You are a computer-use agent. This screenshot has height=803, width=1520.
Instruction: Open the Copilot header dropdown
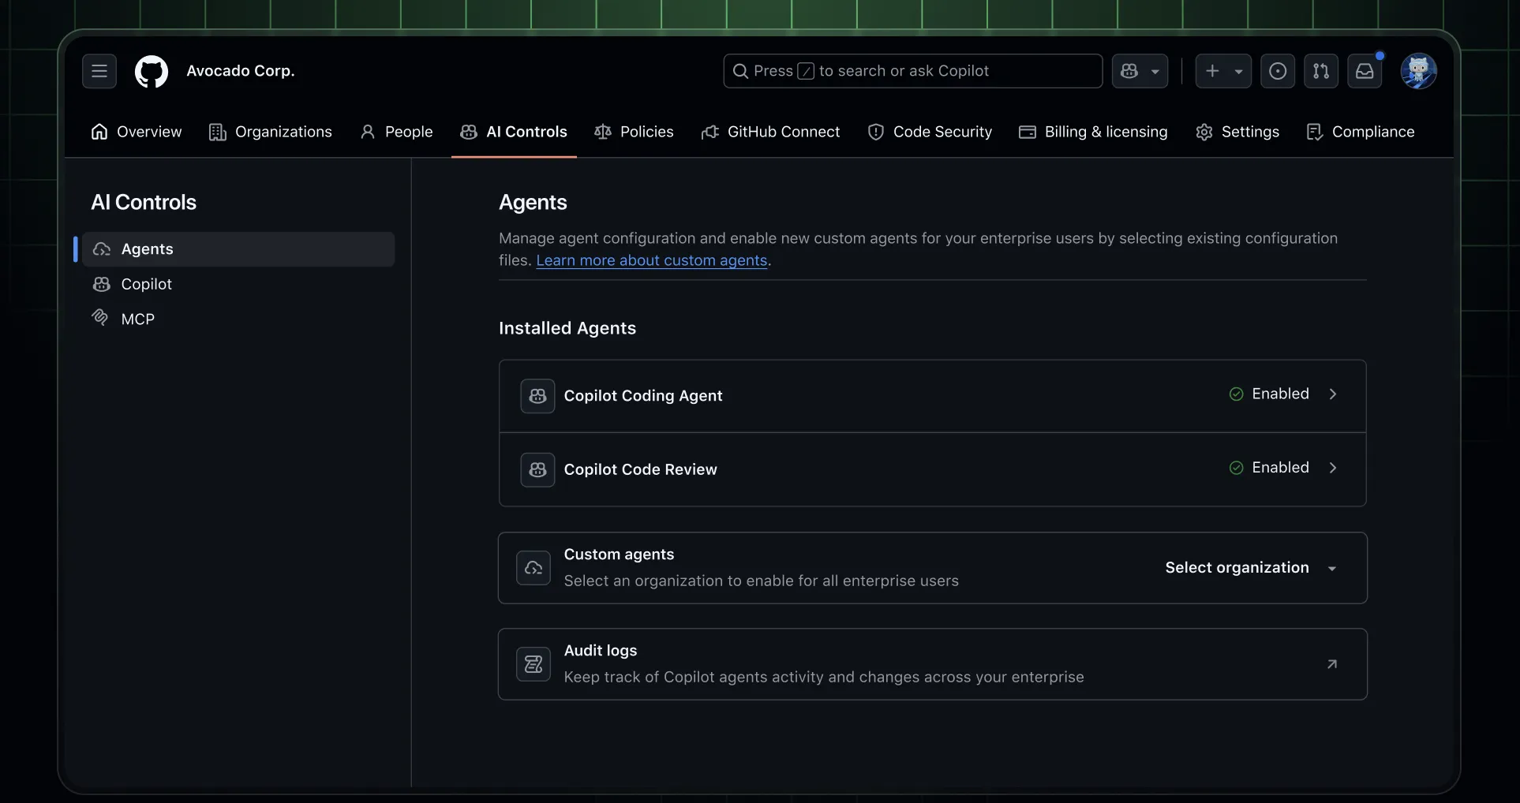coord(1140,71)
